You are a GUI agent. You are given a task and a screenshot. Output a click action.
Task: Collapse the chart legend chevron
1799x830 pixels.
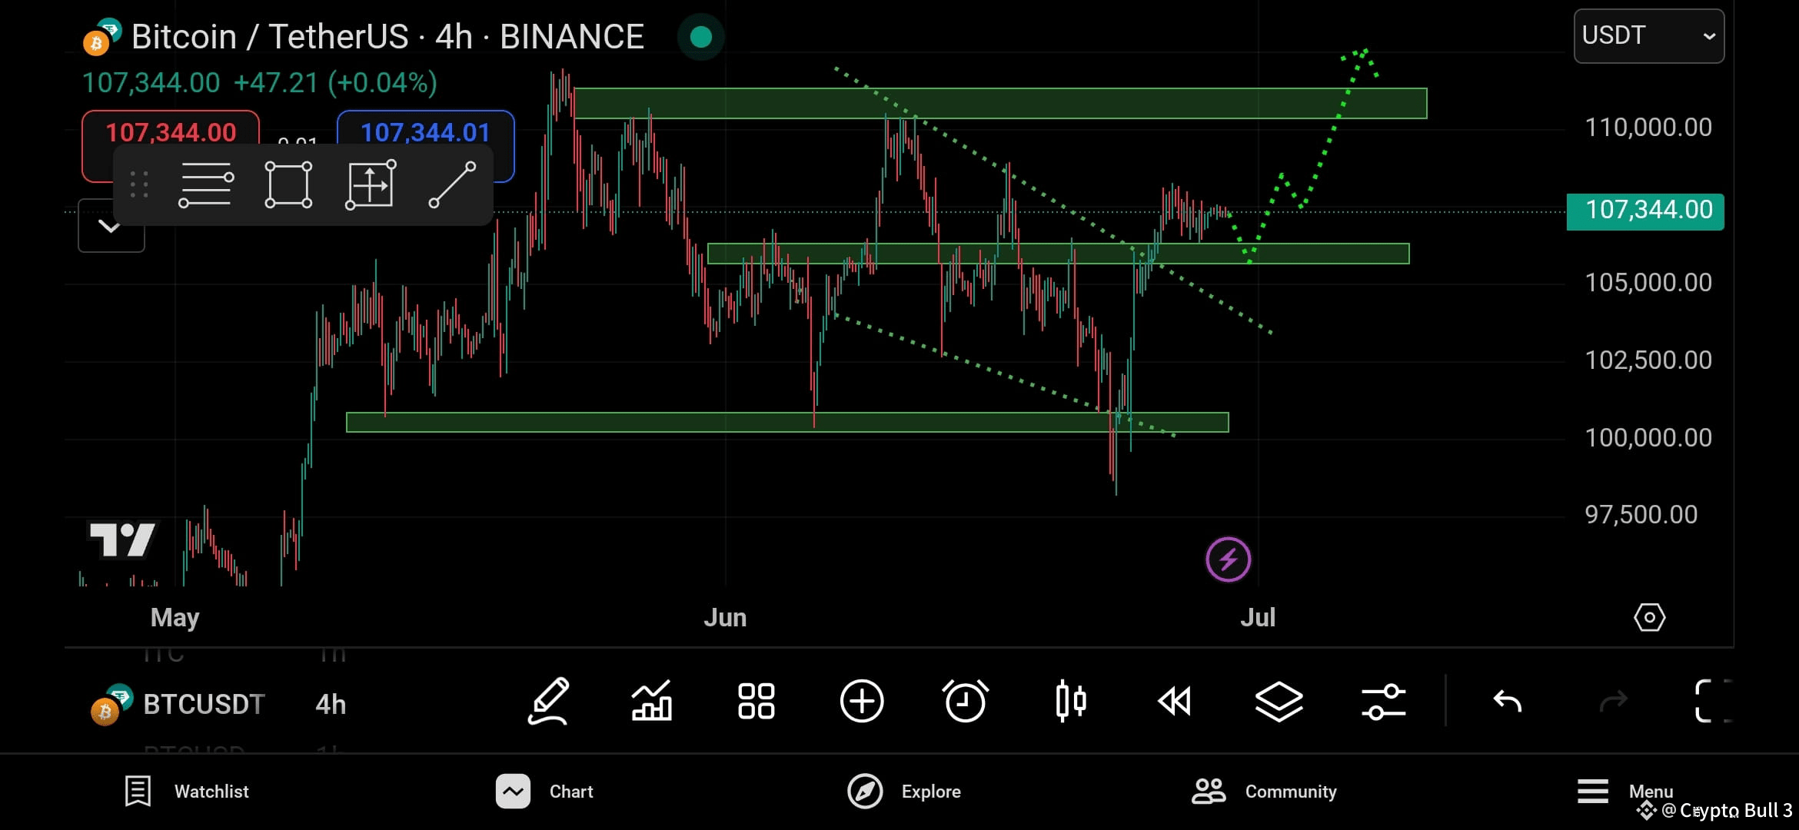(x=111, y=225)
